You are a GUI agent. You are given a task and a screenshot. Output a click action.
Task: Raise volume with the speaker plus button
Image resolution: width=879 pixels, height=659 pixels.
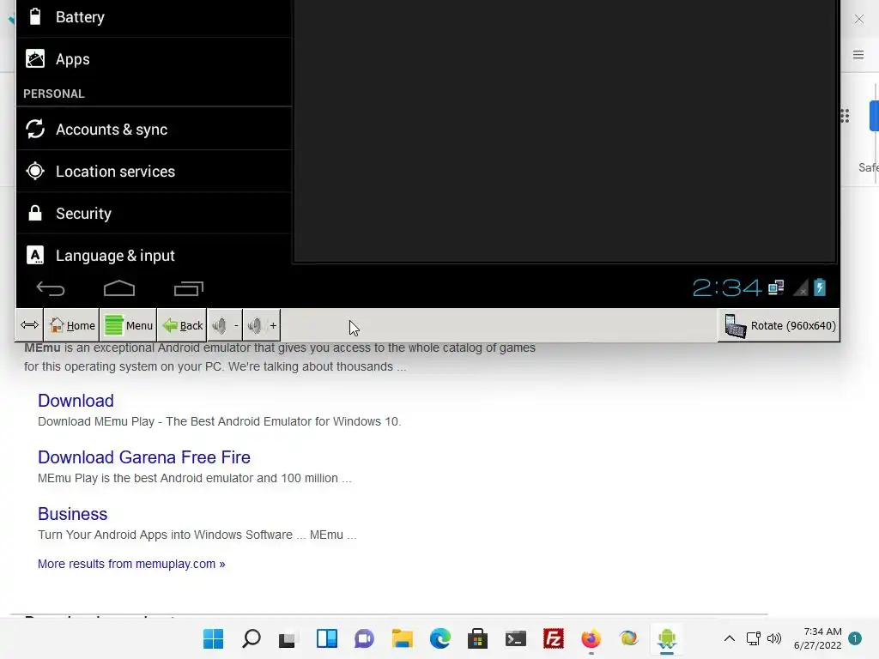pos(262,325)
